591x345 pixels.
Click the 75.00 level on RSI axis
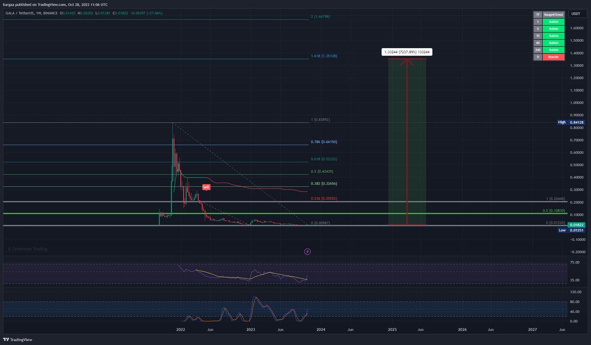[x=575, y=262]
